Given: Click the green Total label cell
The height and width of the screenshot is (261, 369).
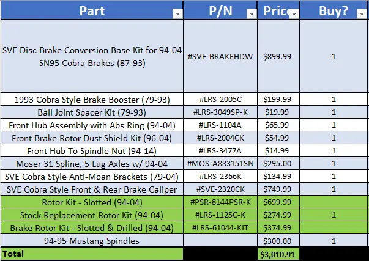Looking at the screenshot, I should tap(92, 254).
